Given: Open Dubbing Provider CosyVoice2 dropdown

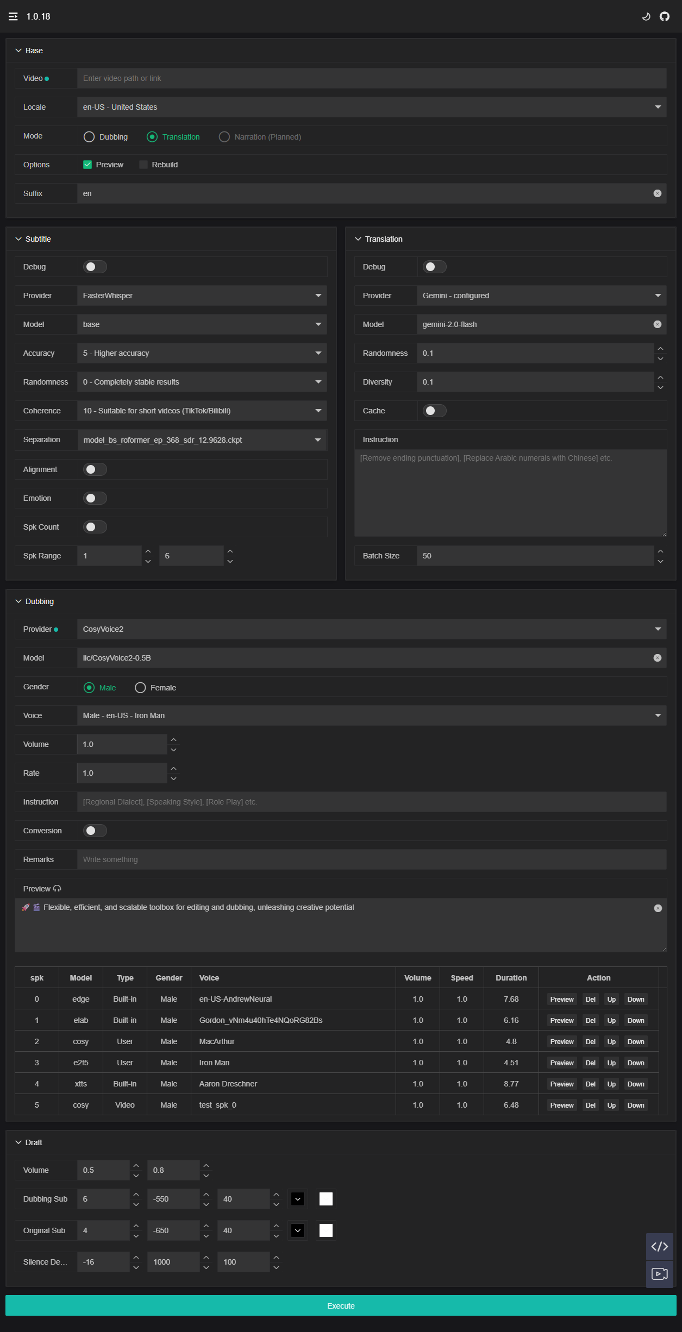Looking at the screenshot, I should coord(372,629).
